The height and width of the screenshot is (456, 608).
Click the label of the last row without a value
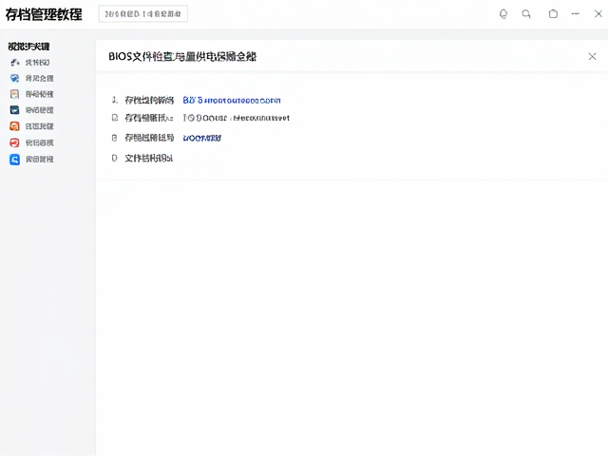(148, 159)
